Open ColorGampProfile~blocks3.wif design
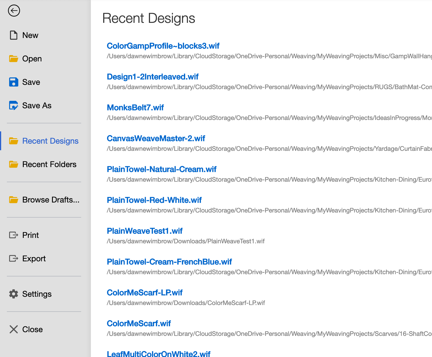 coord(163,46)
